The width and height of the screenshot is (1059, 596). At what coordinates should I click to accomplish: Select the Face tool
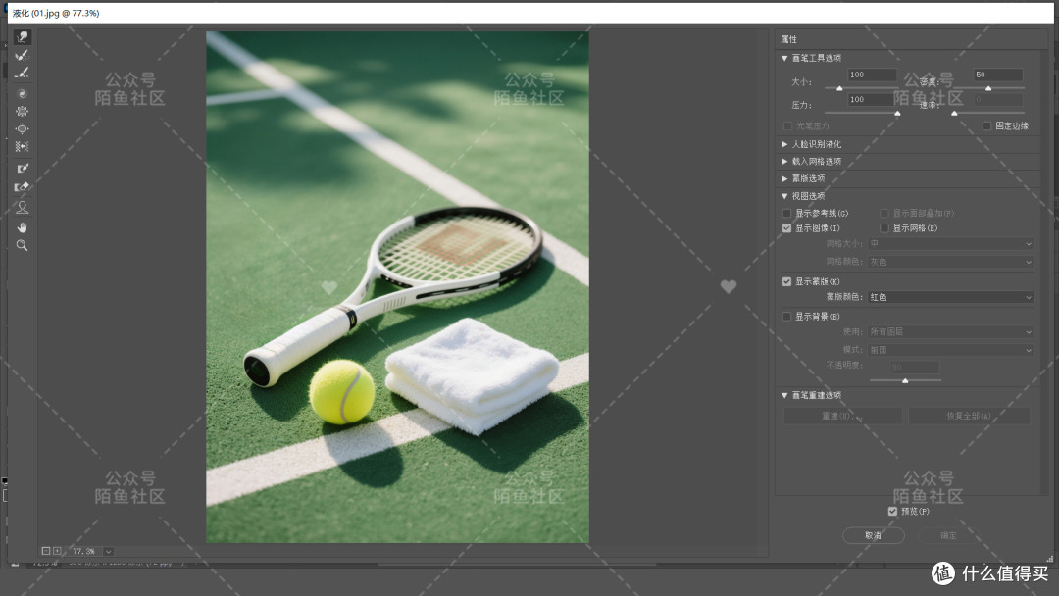coord(23,207)
